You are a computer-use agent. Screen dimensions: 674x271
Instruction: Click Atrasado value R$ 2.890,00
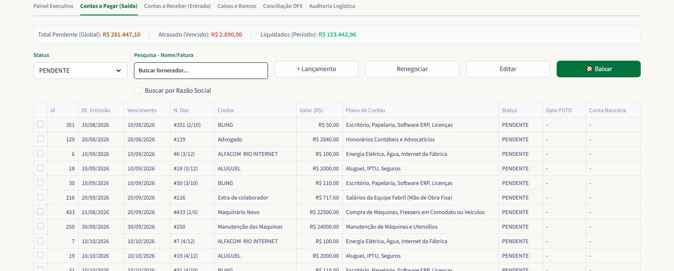click(x=227, y=34)
